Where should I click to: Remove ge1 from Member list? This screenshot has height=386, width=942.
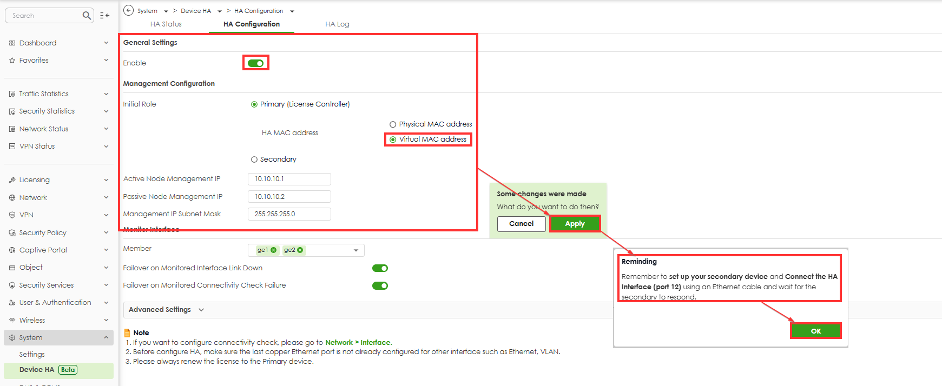click(274, 250)
